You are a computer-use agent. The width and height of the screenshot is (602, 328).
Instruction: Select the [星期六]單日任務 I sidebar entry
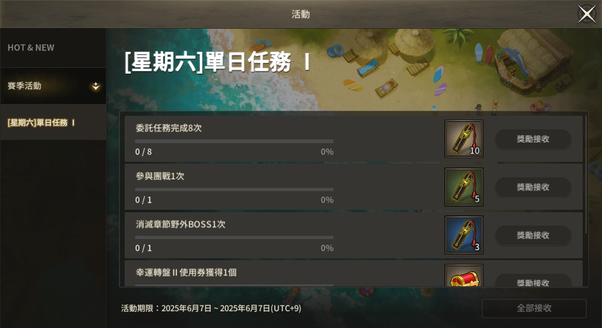tap(53, 123)
